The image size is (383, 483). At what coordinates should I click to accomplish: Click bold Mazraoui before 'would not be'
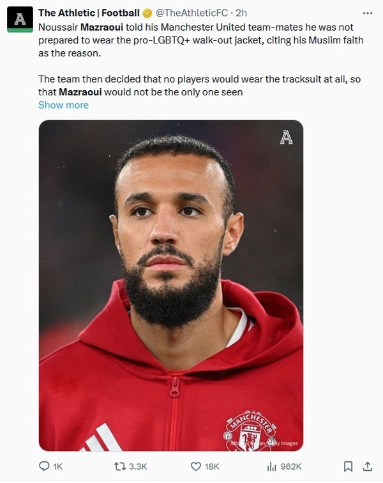tap(80, 91)
